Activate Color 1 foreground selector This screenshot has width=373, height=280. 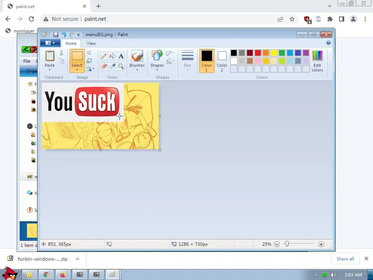pyautogui.click(x=207, y=61)
